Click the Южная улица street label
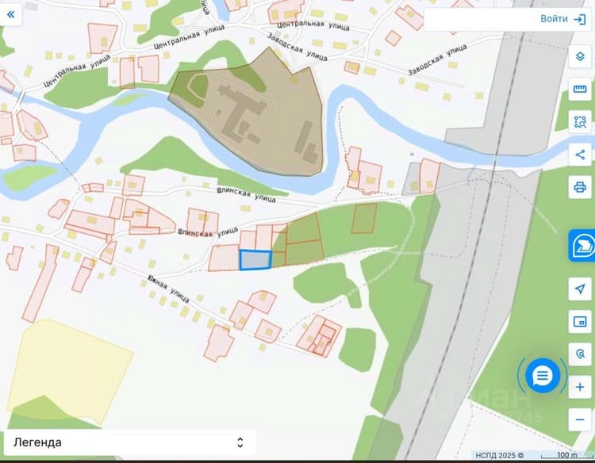 [168, 289]
